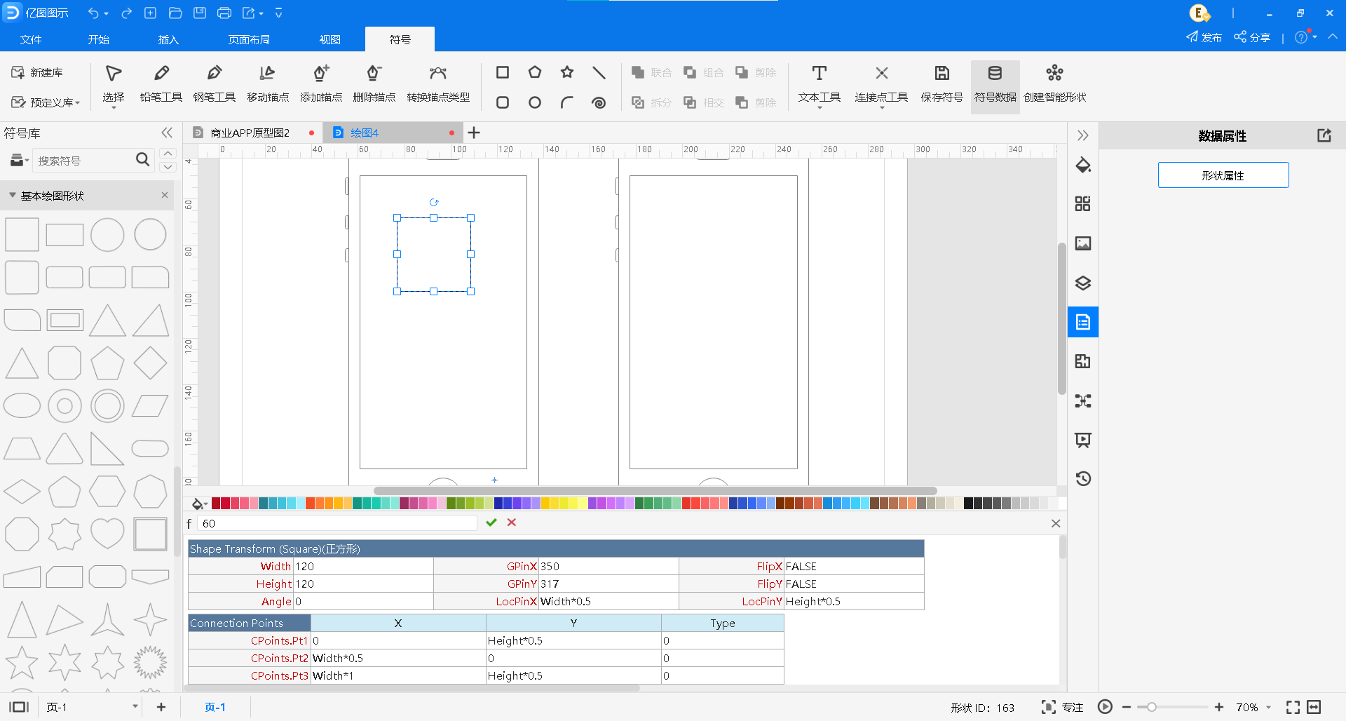Image resolution: width=1346 pixels, height=721 pixels.
Task: Pick the star drawing tool icon
Action: pyautogui.click(x=567, y=72)
